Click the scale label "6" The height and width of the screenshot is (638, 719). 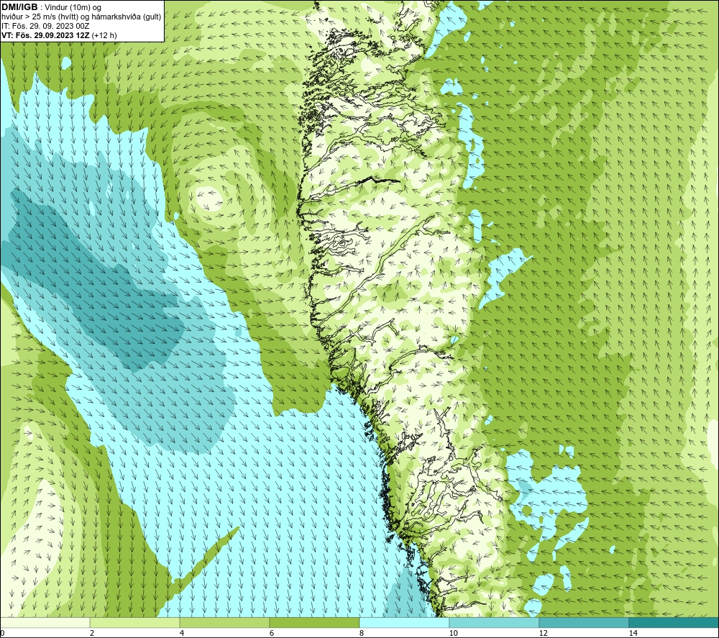[272, 634]
